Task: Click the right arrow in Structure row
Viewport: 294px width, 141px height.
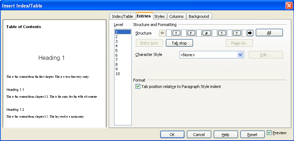Action: point(250,33)
